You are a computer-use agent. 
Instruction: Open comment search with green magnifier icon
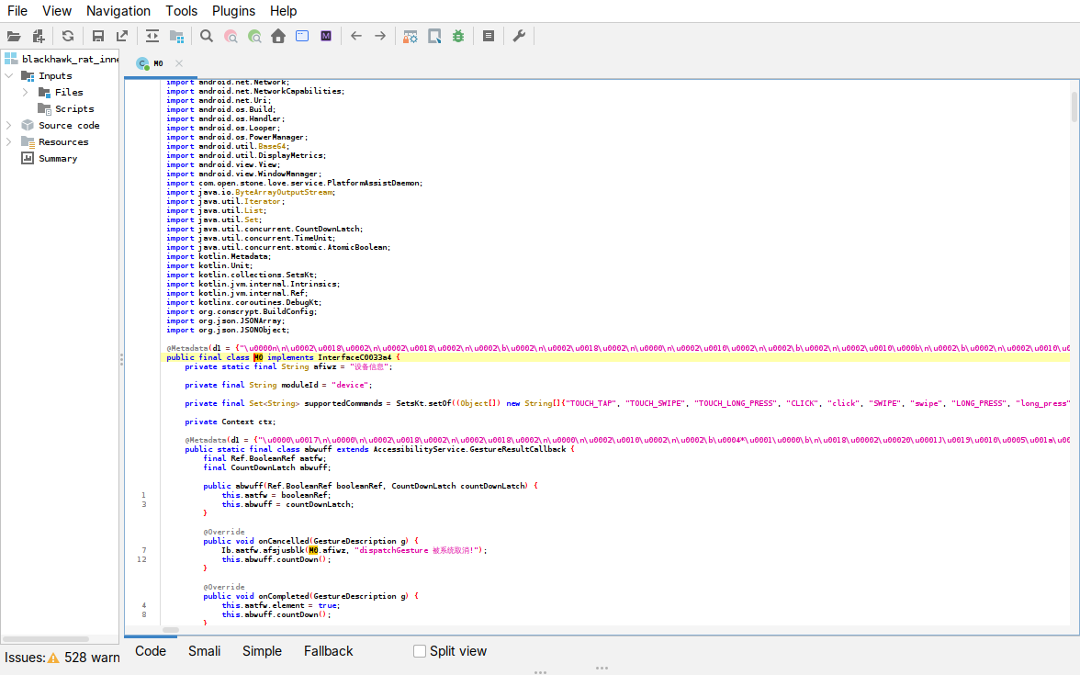[x=255, y=37]
